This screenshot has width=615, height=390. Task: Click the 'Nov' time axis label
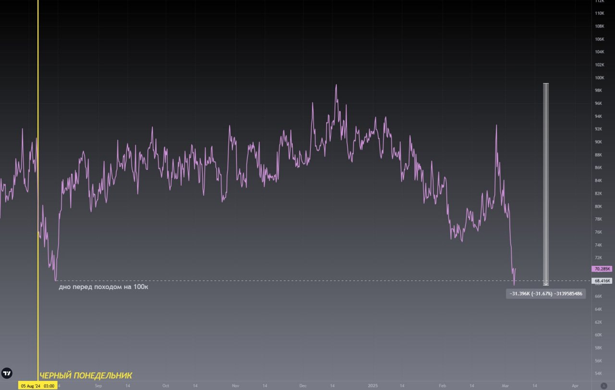(x=235, y=386)
